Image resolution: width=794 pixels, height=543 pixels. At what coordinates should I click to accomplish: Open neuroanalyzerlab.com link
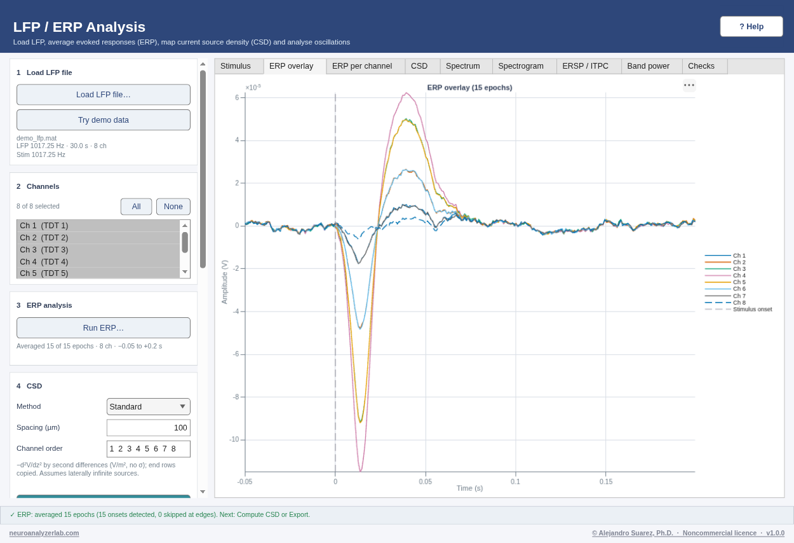pyautogui.click(x=44, y=533)
